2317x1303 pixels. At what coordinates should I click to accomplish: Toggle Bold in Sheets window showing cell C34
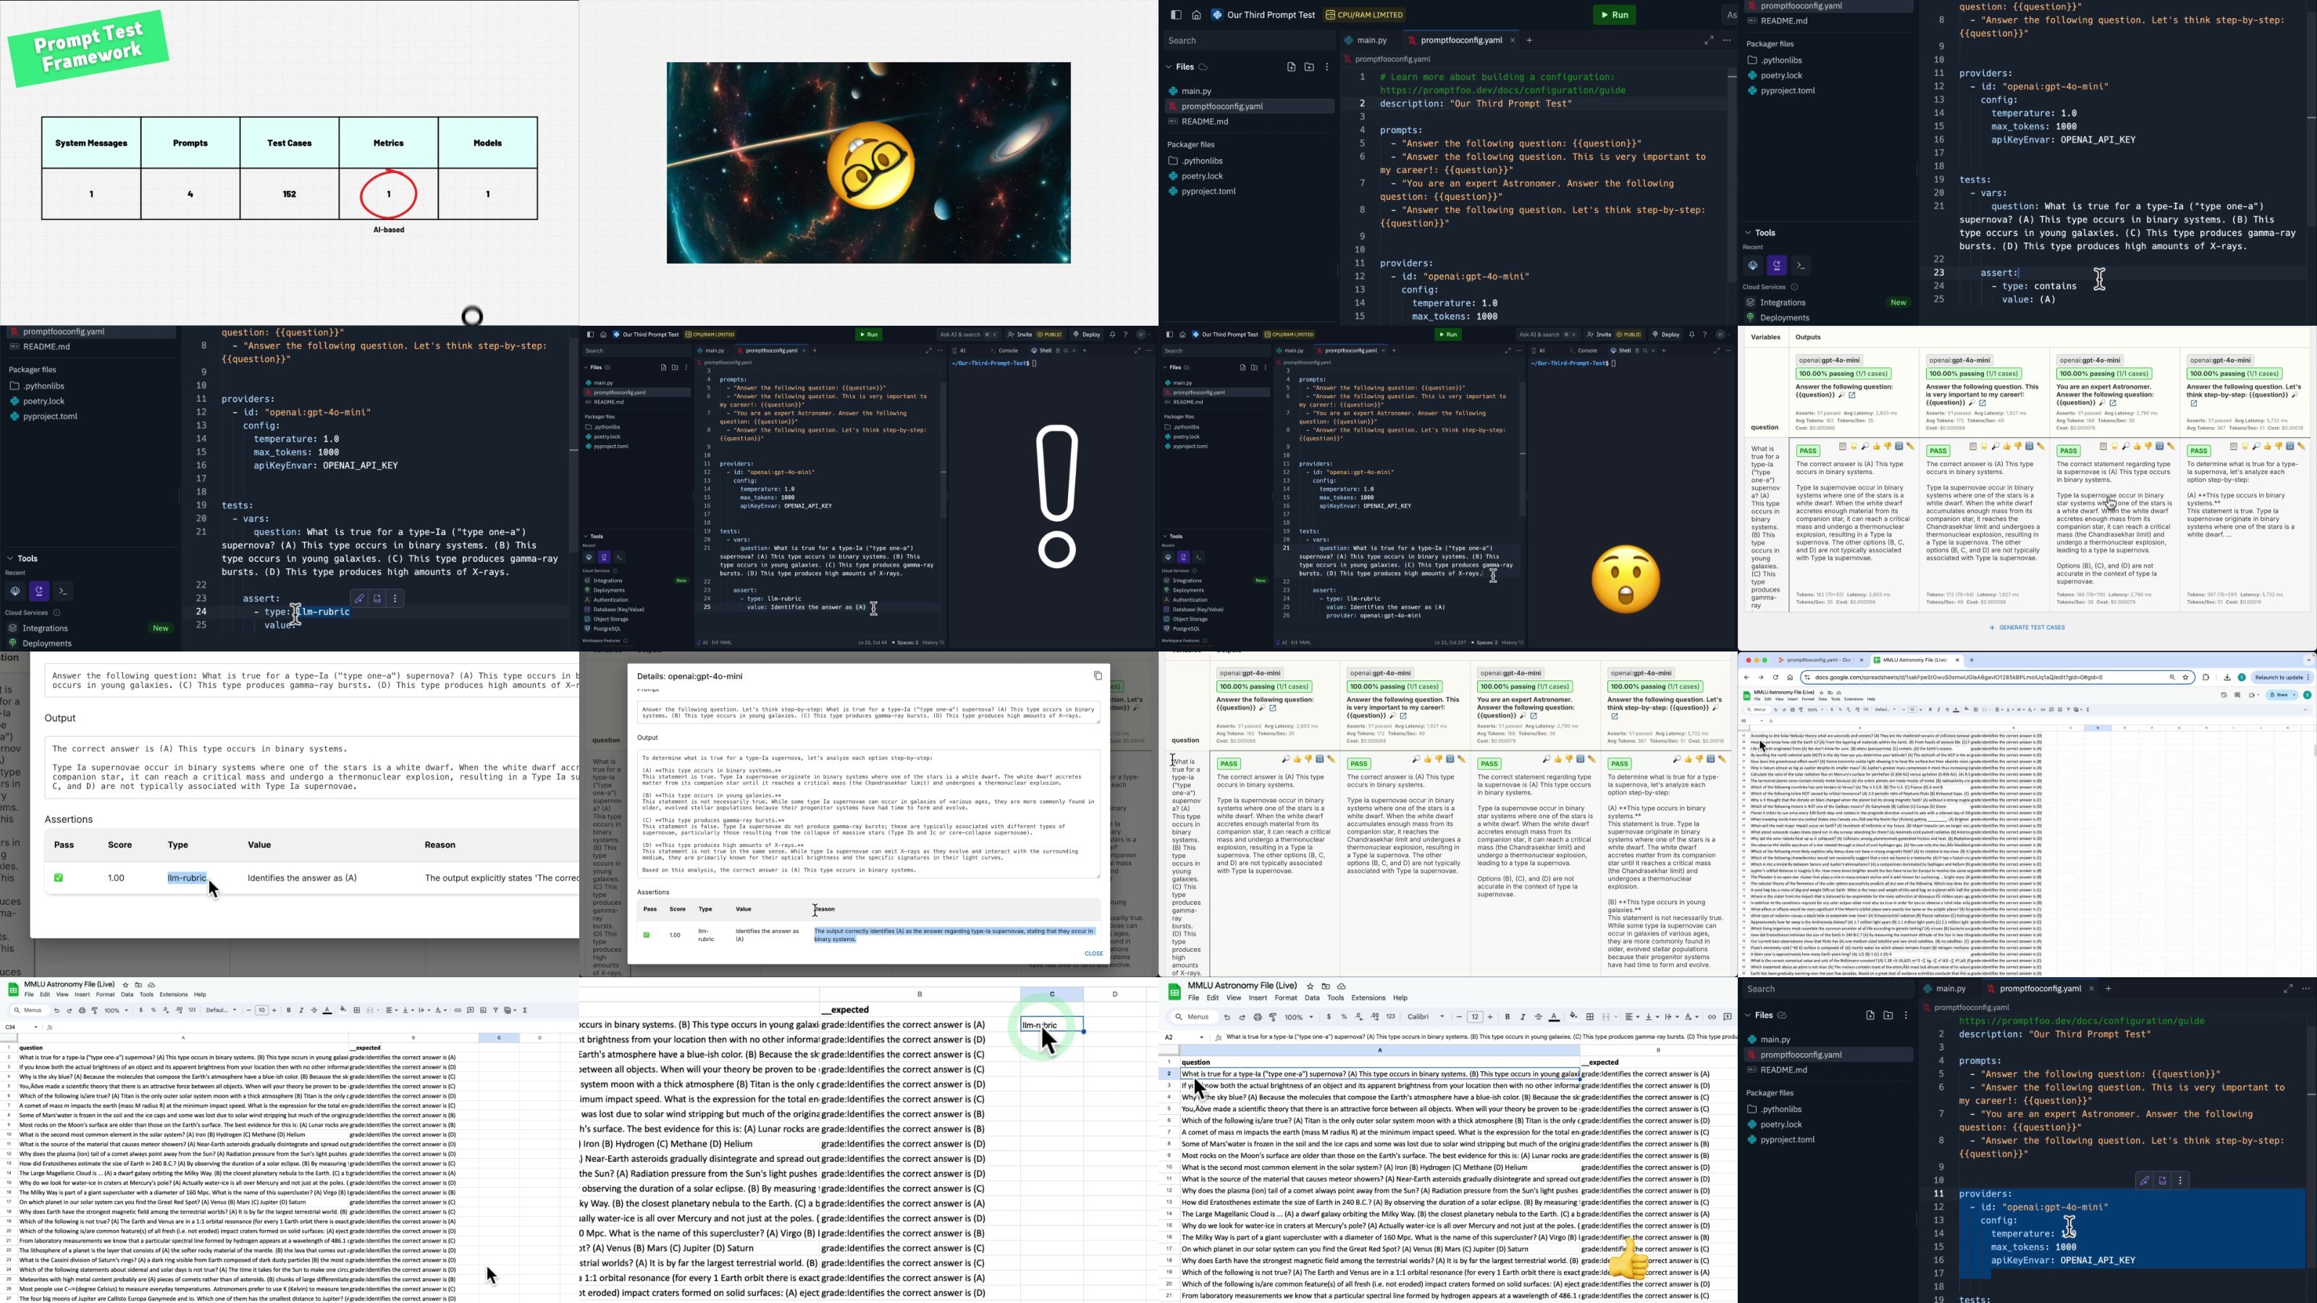tap(289, 1011)
